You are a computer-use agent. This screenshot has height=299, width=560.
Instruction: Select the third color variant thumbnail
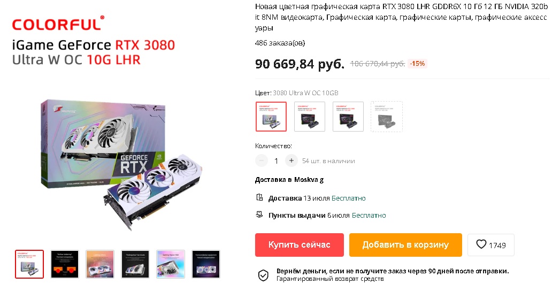click(348, 117)
